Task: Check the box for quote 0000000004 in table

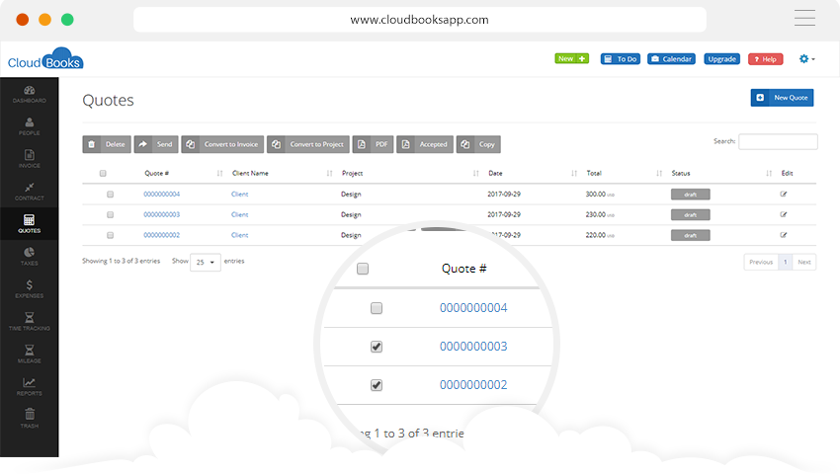Action: pos(110,194)
